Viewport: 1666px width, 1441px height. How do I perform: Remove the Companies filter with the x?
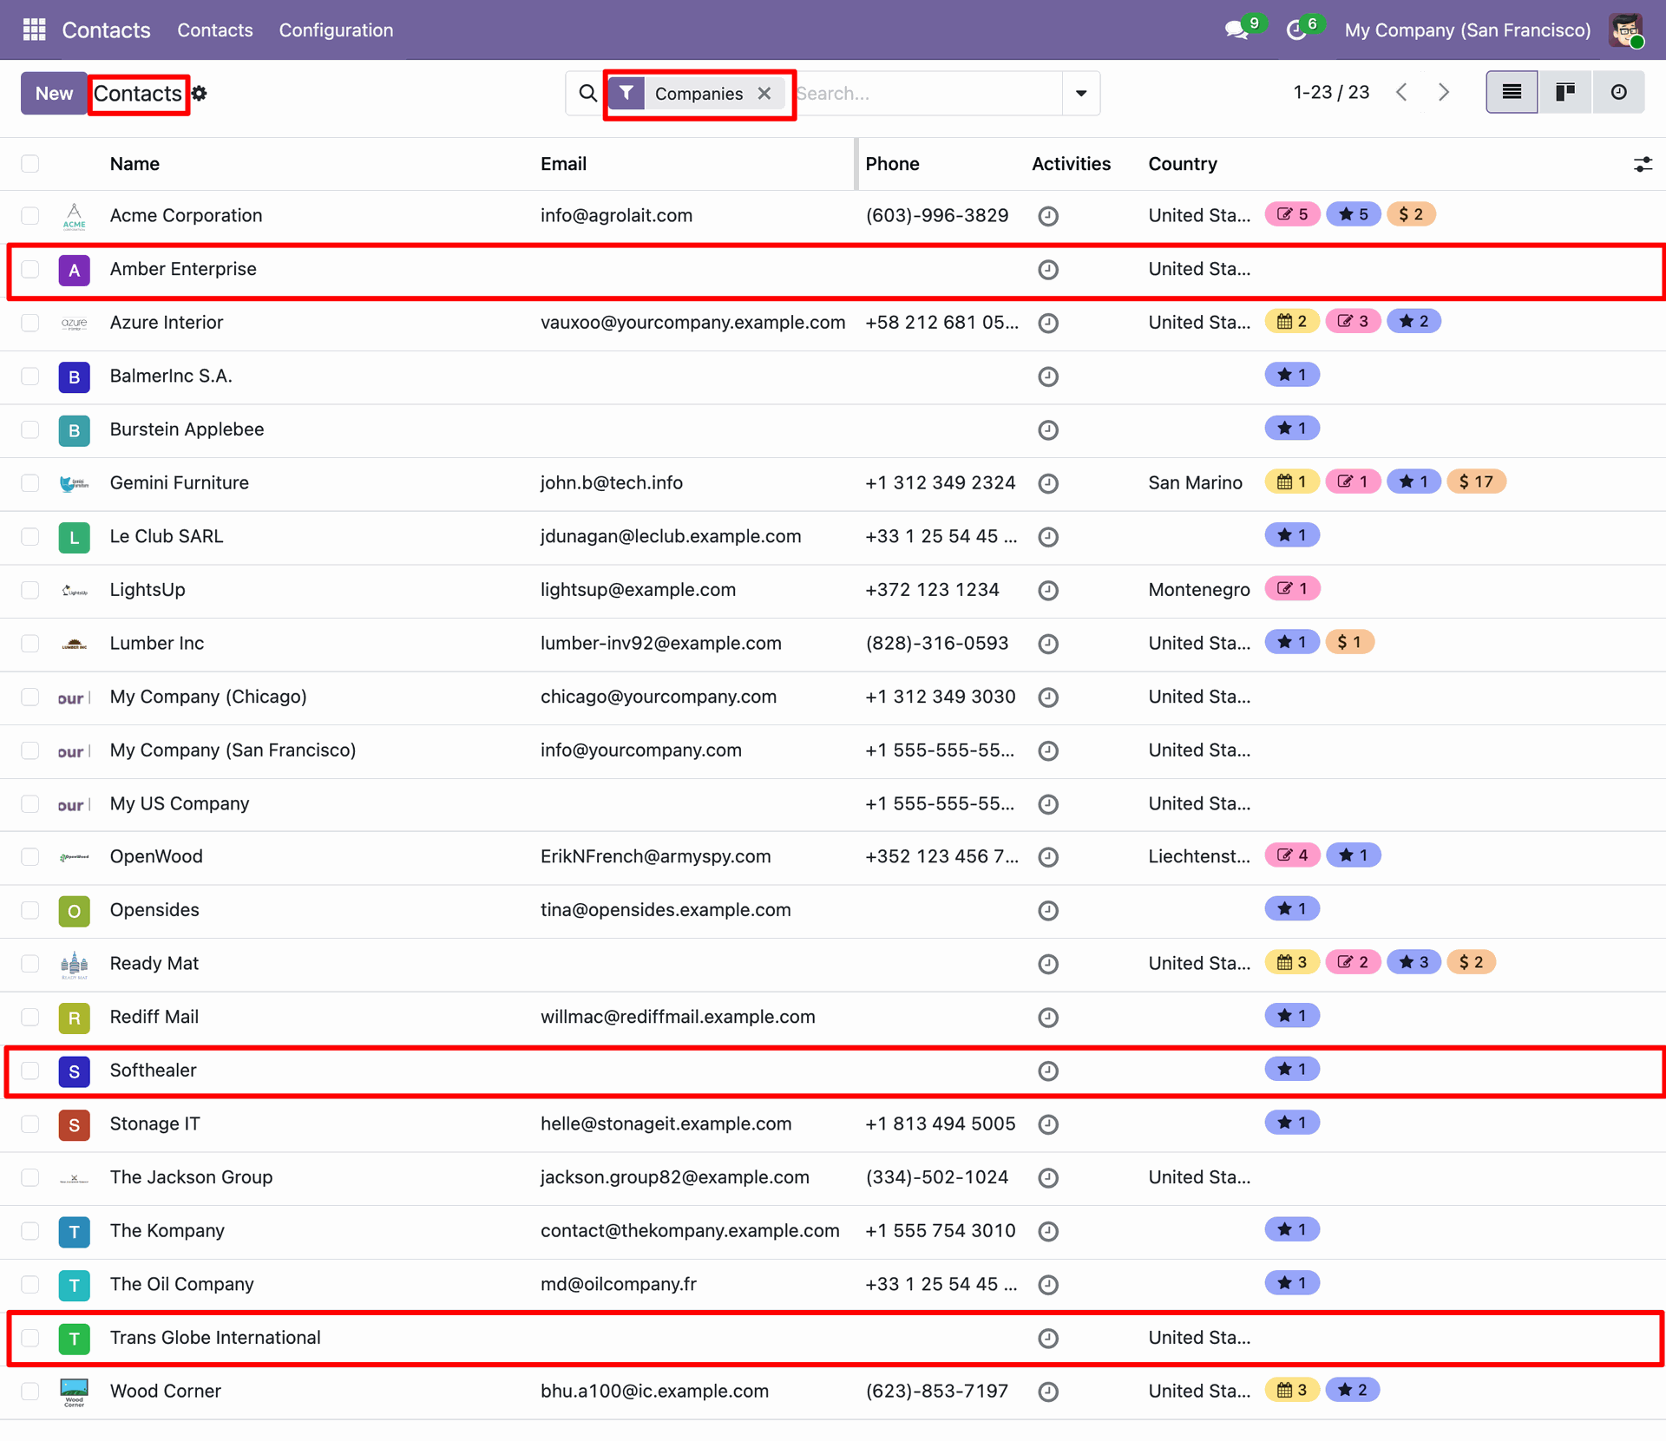point(764,94)
